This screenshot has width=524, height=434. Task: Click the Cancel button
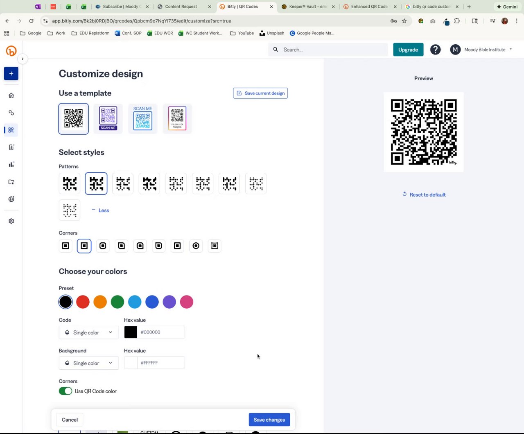[70, 420]
